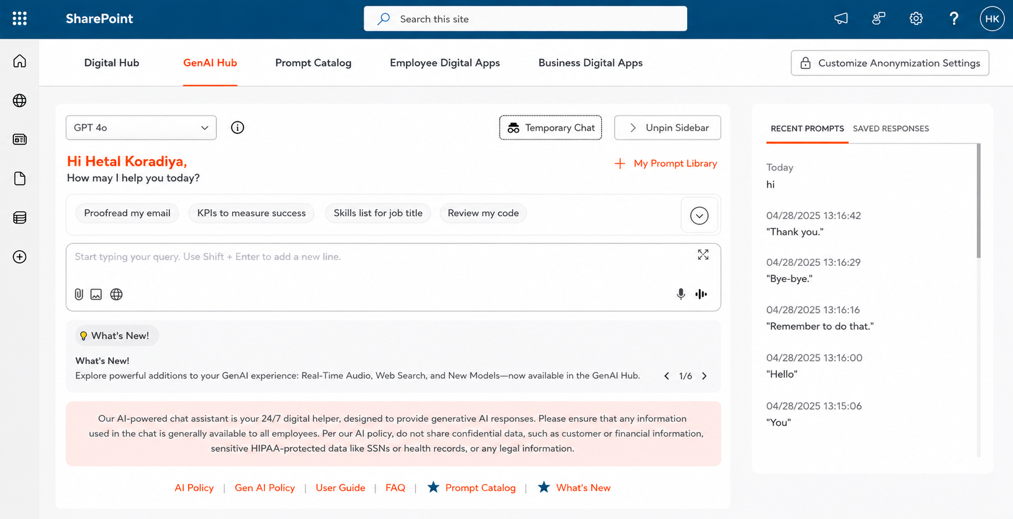Open the news icon in left rail
The height and width of the screenshot is (519, 1013).
pos(20,139)
